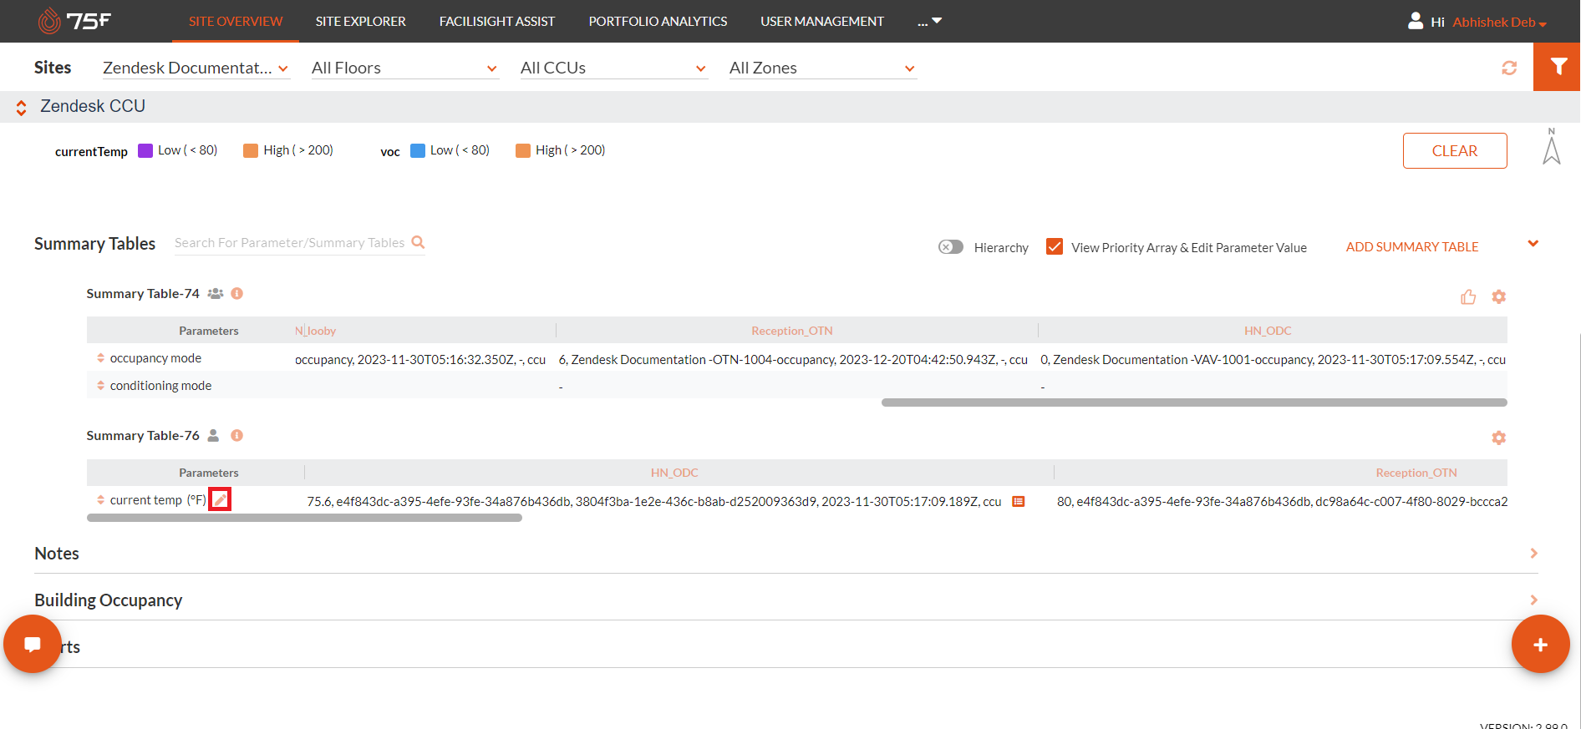Open settings gear for Summary Table-74

coord(1499,296)
